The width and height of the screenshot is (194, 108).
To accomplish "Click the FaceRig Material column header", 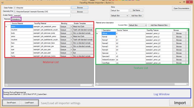I will tap(46, 23).
